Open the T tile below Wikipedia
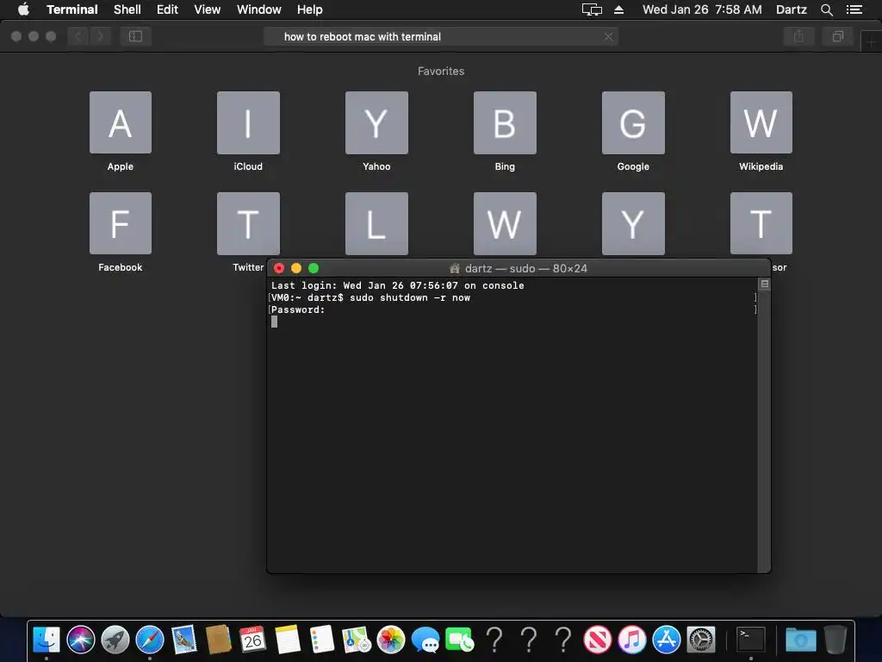Image resolution: width=882 pixels, height=662 pixels. coord(761,223)
